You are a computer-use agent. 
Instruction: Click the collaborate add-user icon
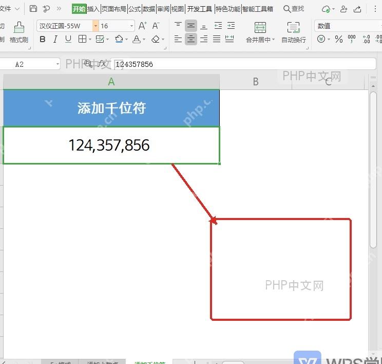coord(344,9)
